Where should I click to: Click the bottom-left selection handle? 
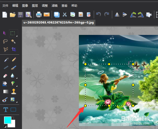coord(85,106)
